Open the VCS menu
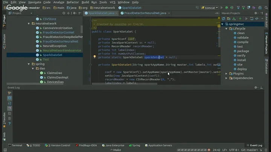The width and height of the screenshot is (271, 152). [x=113, y=2]
